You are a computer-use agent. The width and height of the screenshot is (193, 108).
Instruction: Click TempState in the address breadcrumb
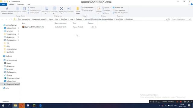[x=119, y=19]
